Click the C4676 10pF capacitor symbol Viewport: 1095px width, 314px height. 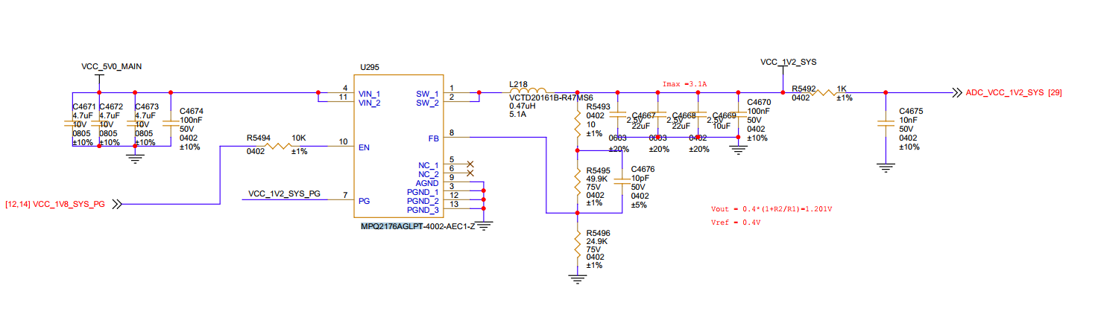pos(622,182)
